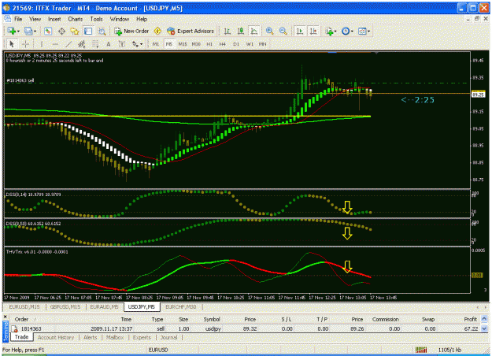Open the indicators list icon

pyautogui.click(x=329, y=31)
